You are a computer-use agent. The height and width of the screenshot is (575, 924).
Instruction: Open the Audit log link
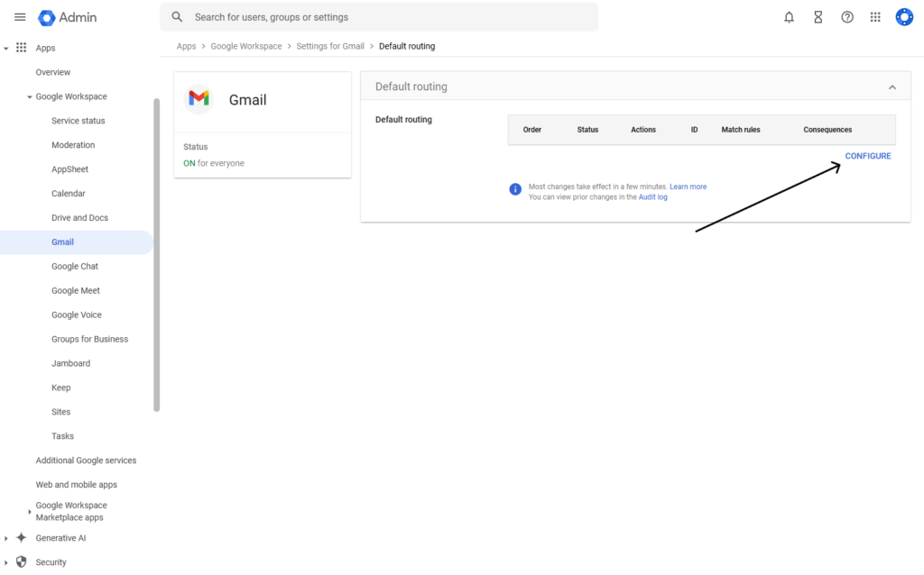click(653, 197)
